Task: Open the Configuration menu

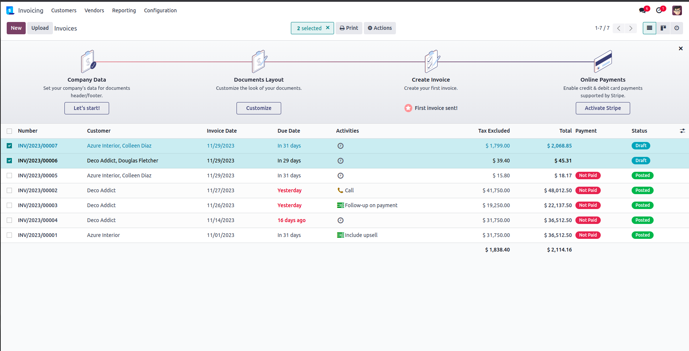Action: tap(160, 10)
